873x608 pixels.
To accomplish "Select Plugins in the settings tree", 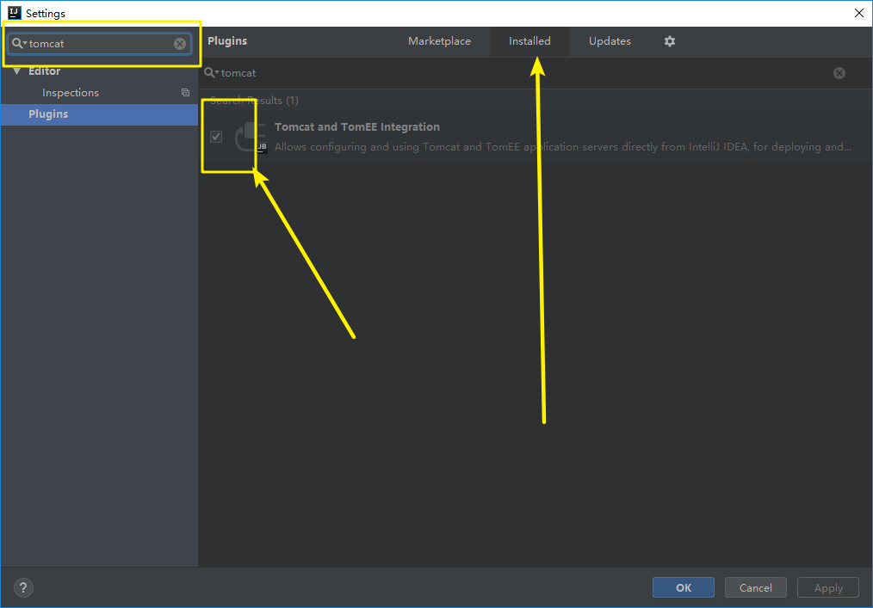I will coord(99,114).
